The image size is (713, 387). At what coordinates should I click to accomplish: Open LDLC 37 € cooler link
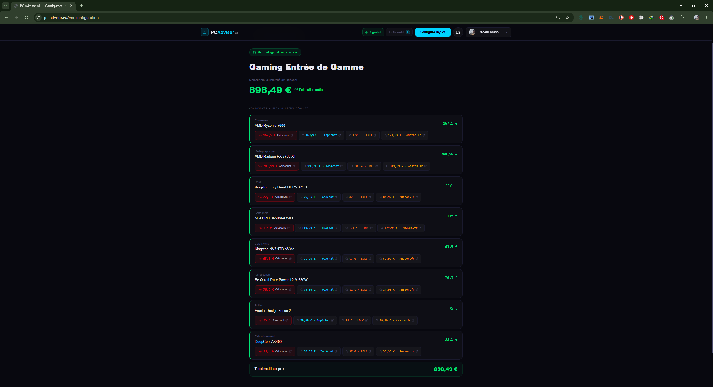tap(358, 351)
